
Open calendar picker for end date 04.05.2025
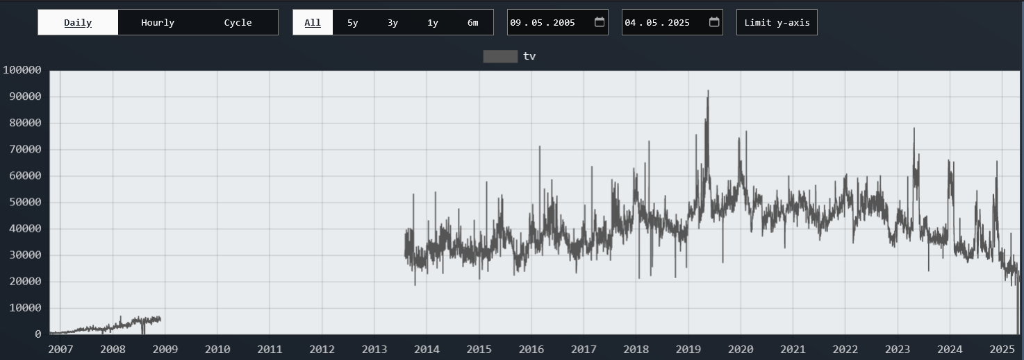(714, 22)
